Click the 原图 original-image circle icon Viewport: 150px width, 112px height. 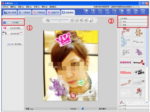(x=143, y=11)
